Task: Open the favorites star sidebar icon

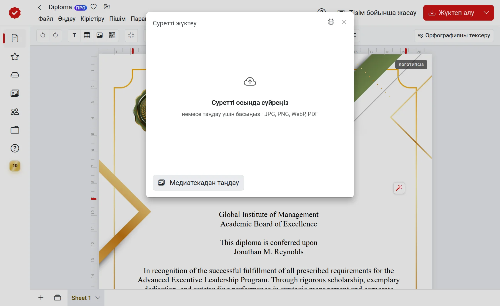Action: point(15,57)
